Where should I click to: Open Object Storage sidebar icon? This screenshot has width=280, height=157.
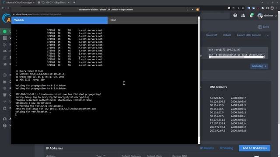(x=5, y=95)
